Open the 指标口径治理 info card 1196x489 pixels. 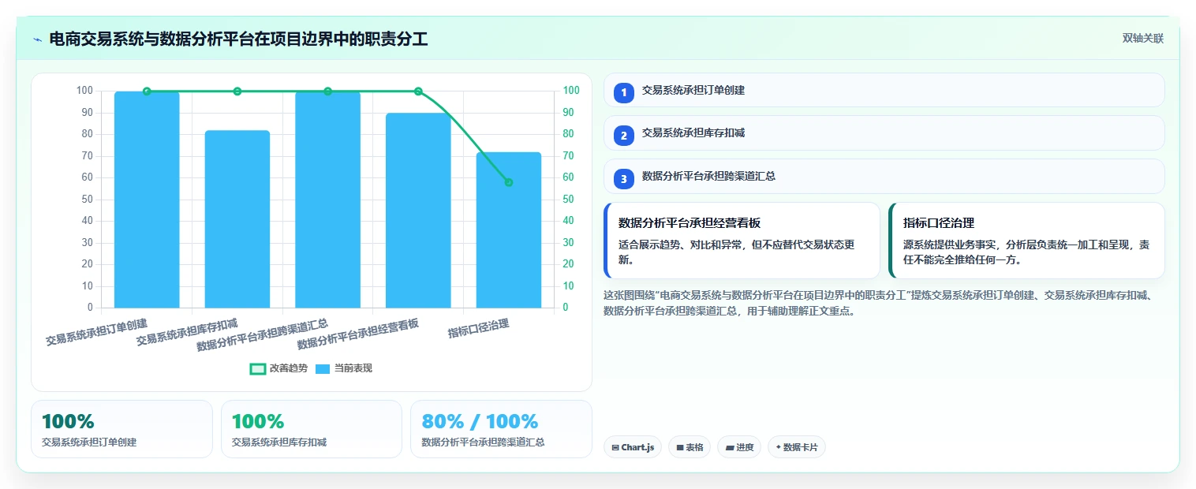coord(1026,241)
